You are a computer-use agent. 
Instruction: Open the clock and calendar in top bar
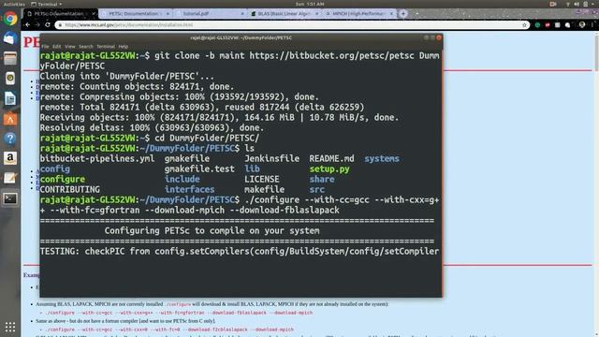[310, 4]
